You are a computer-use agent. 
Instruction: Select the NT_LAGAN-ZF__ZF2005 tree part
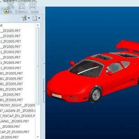pyautogui.click(x=17, y=111)
